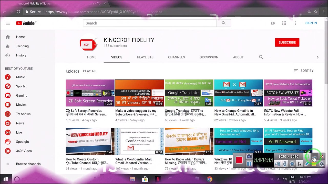This screenshot has height=184, width=328.
Task: Toggle mouse cursor capture in recorder
Action: [x=300, y=164]
